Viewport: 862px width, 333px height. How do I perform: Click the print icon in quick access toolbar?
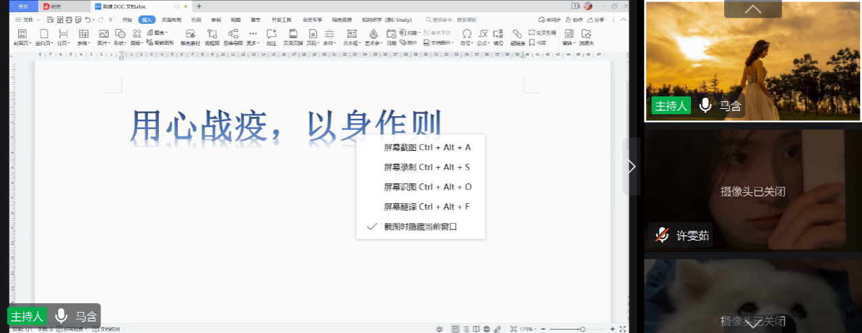coord(69,20)
